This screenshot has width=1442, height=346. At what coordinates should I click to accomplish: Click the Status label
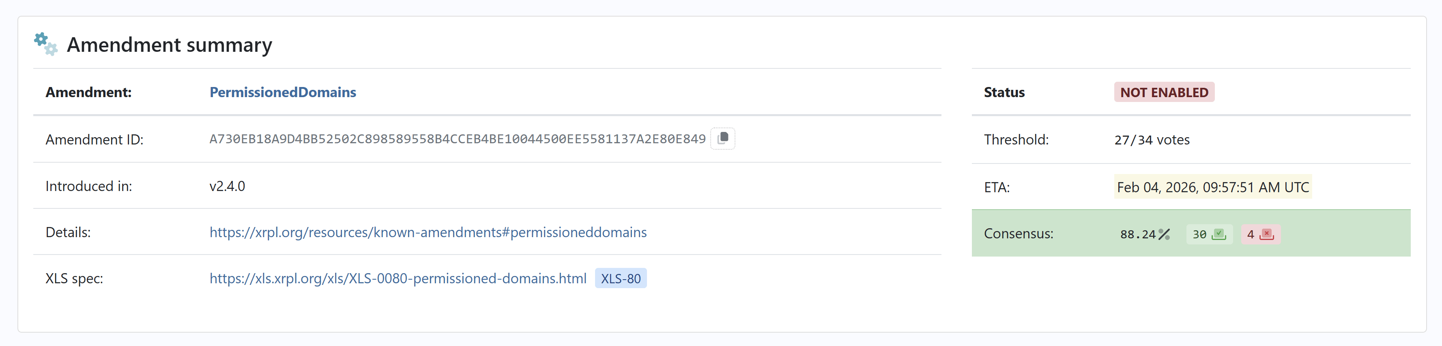tap(1004, 92)
